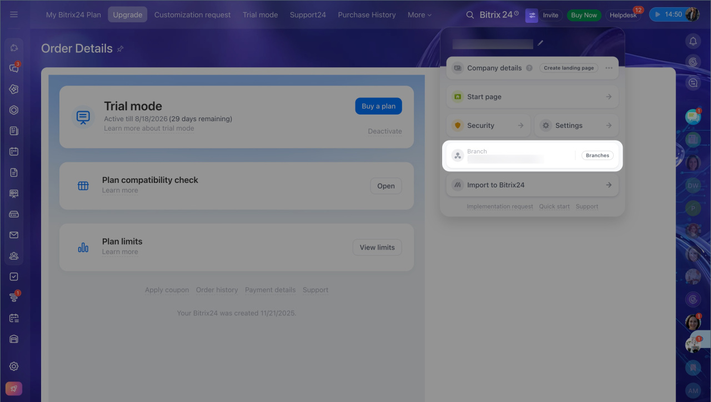Open the hexagon icon in the left sidebar
Screen dimensions: 711x402
14,110
